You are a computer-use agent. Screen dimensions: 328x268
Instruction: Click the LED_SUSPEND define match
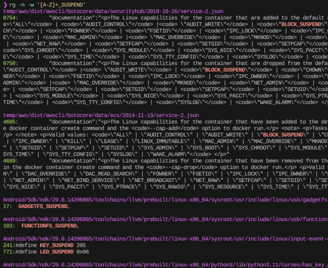pyautogui.click(x=56, y=252)
